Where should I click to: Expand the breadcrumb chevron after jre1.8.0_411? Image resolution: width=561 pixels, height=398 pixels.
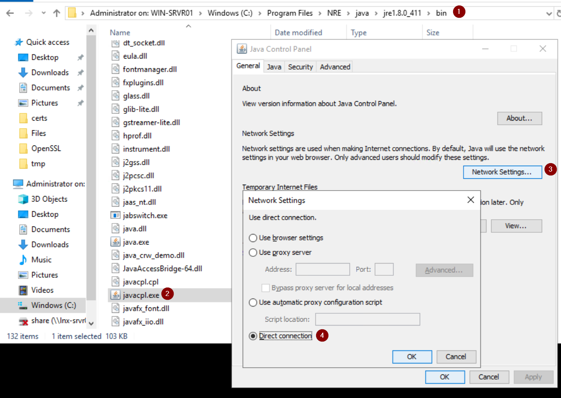point(429,13)
